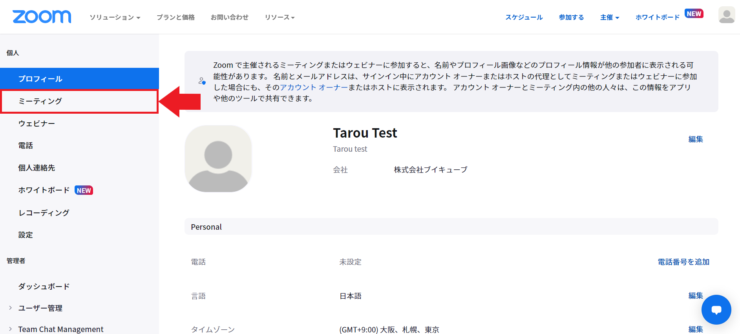
Task: Open the user avatar menu in header
Action: pos(726,15)
